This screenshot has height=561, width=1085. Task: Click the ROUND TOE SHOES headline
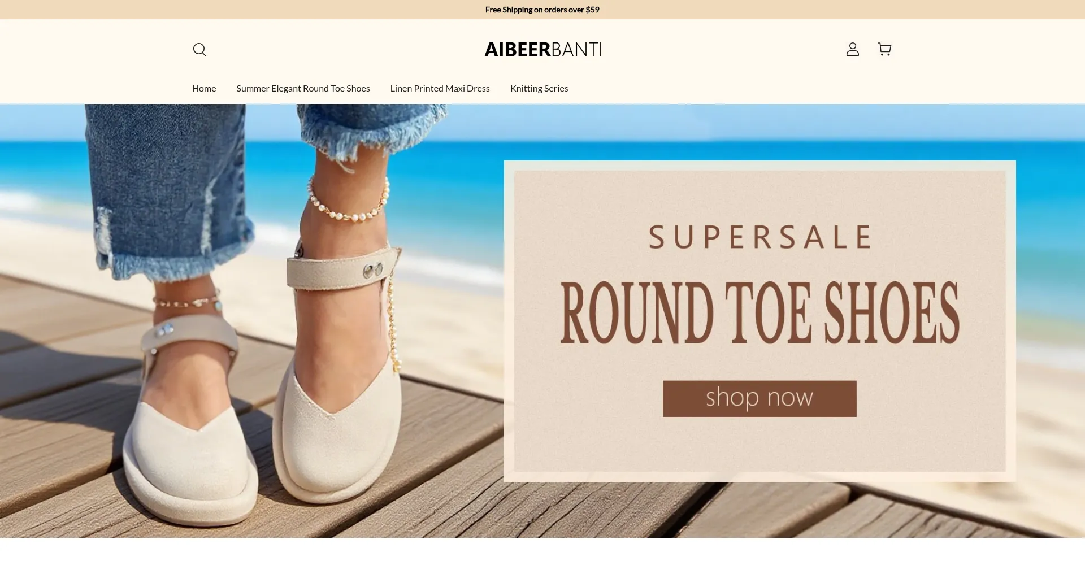(x=759, y=312)
